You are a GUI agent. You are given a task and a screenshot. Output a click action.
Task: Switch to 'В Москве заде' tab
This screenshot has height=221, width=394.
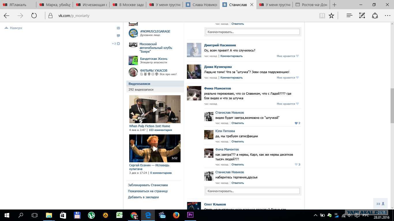(x=128, y=5)
